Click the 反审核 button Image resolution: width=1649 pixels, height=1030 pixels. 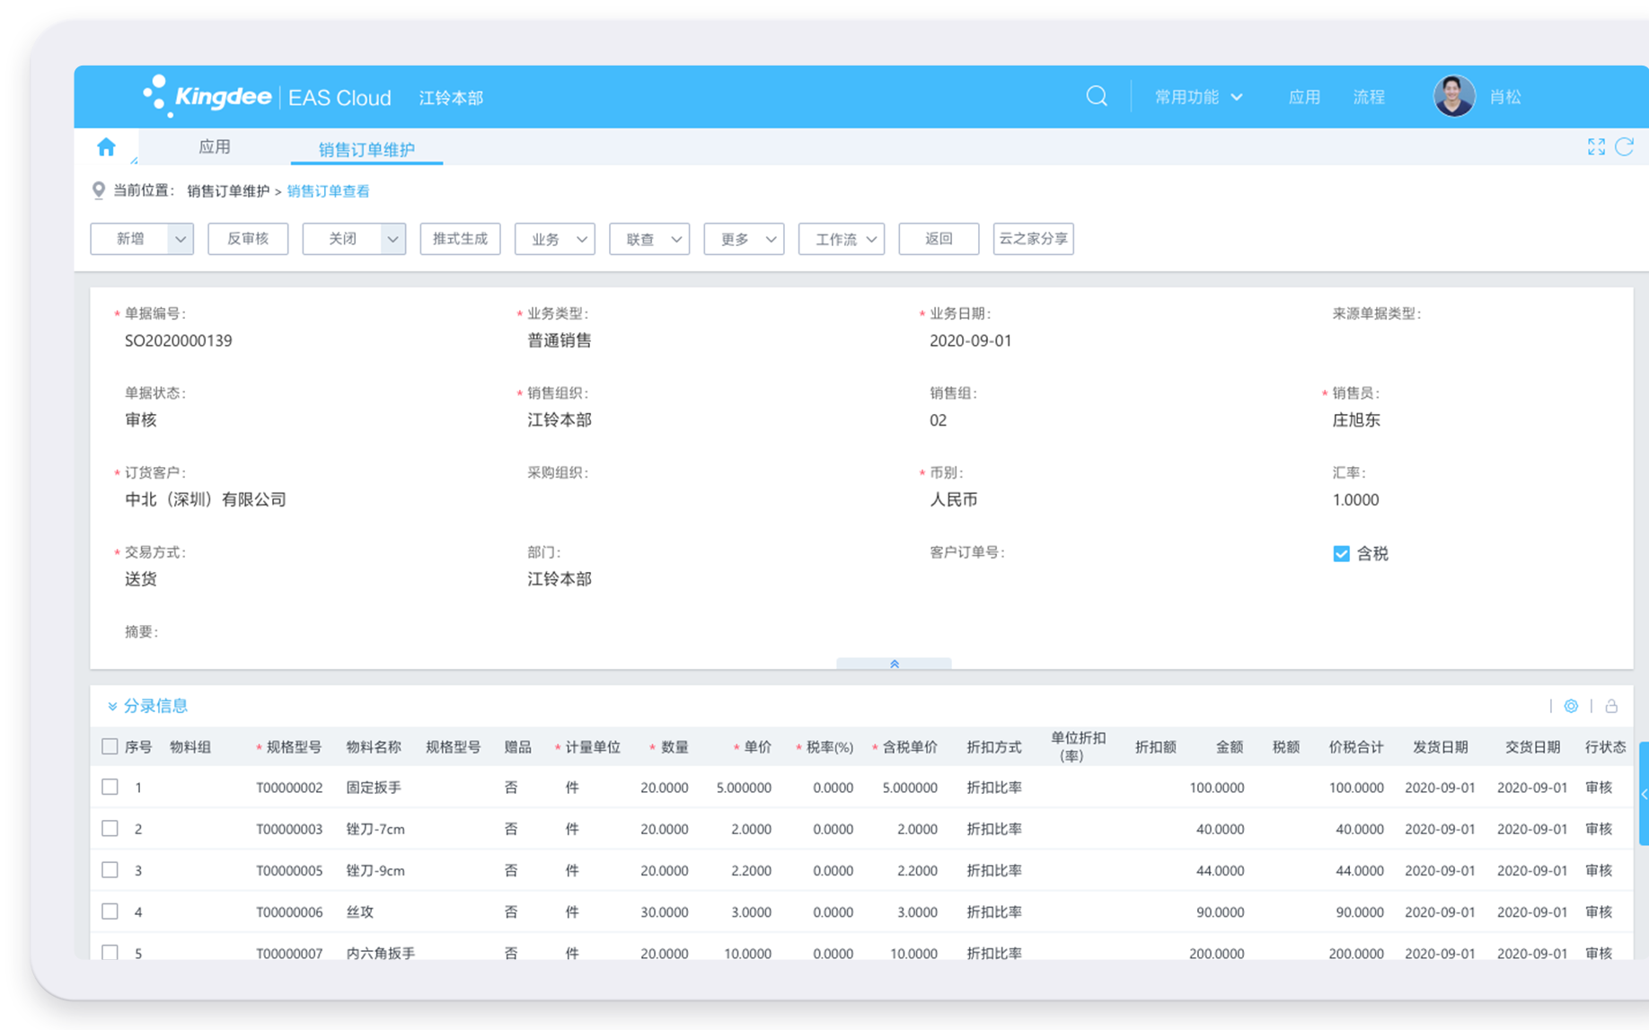248,239
